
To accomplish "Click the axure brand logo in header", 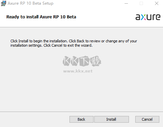I will [148, 17].
